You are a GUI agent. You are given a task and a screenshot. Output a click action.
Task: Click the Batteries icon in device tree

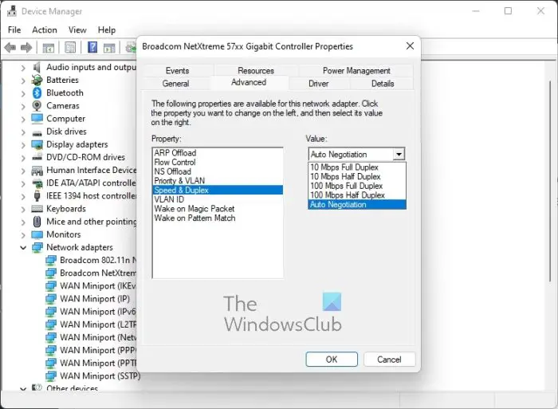tap(37, 80)
